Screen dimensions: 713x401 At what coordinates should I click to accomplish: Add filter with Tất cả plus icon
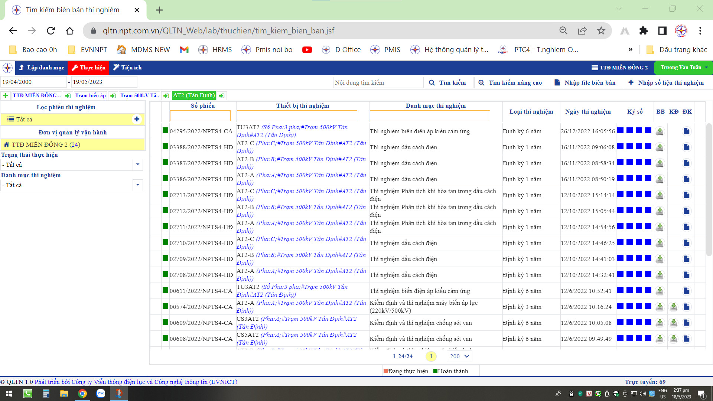pos(137,119)
